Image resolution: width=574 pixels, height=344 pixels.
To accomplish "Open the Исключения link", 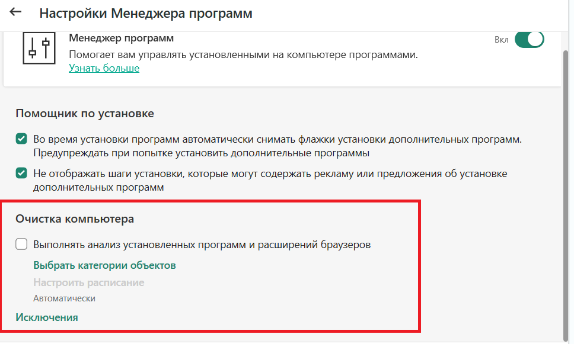I will (x=46, y=317).
